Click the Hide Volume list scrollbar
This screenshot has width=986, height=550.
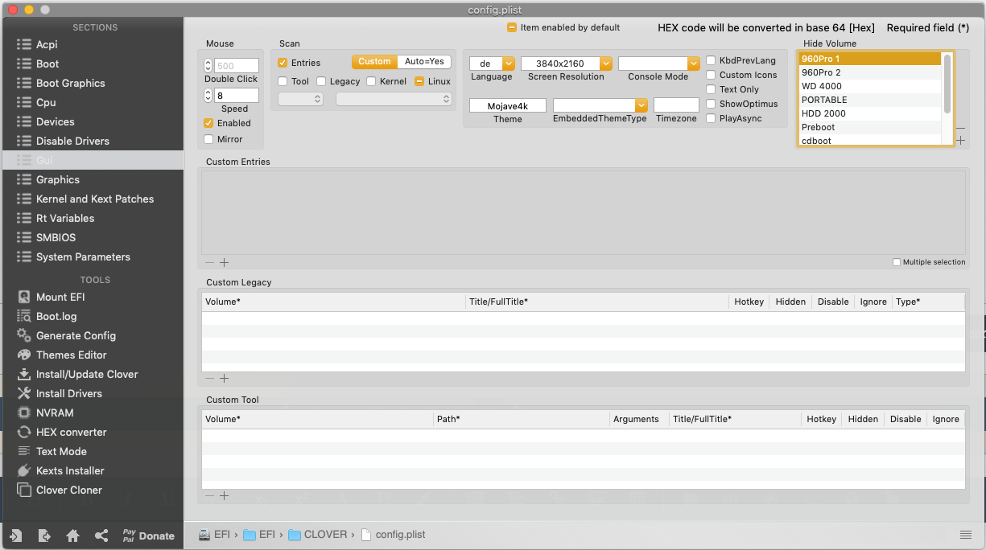(947, 84)
